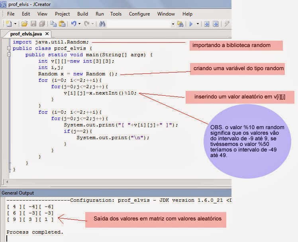Select the prof_elvis.java tab
This screenshot has height=242, width=298.
pos(26,34)
